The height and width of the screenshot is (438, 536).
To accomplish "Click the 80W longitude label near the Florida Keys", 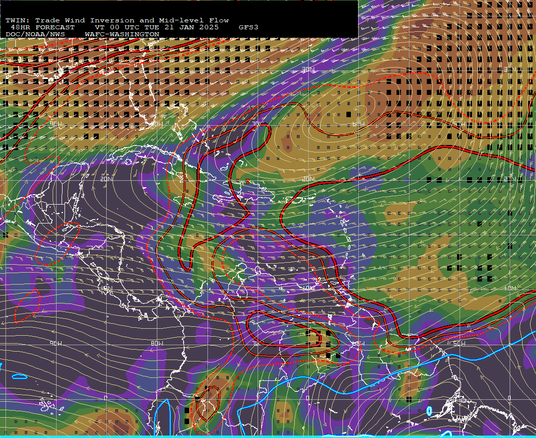I will point(156,124).
